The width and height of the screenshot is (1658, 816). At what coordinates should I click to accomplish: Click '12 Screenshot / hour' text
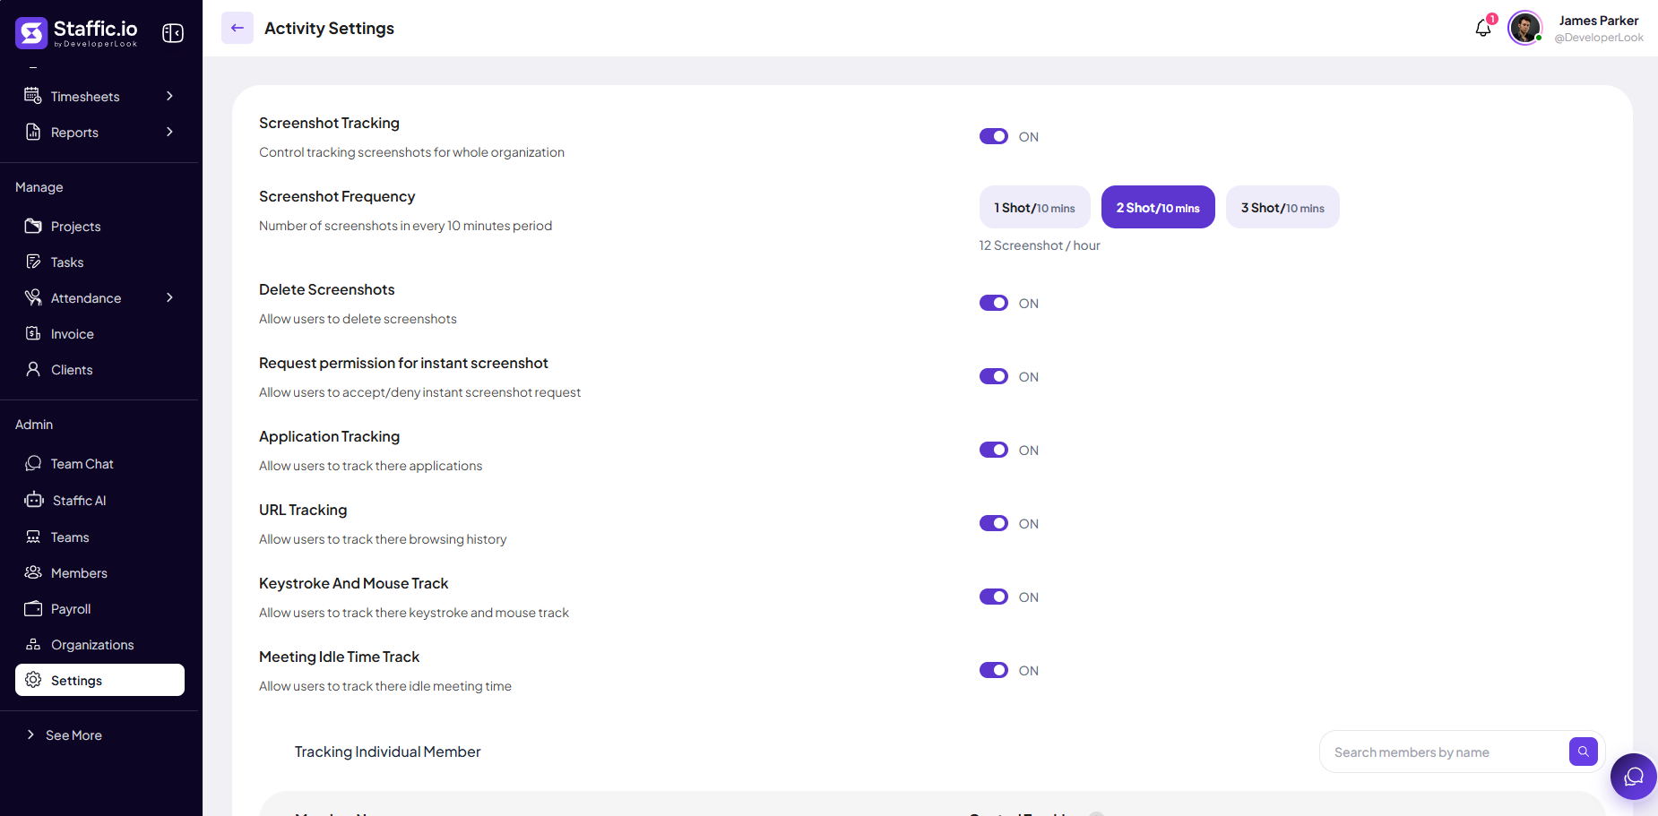(1040, 245)
